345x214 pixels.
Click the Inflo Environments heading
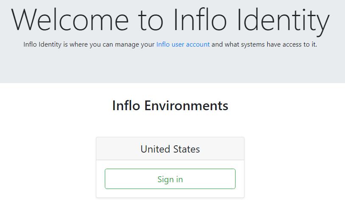coord(170,106)
